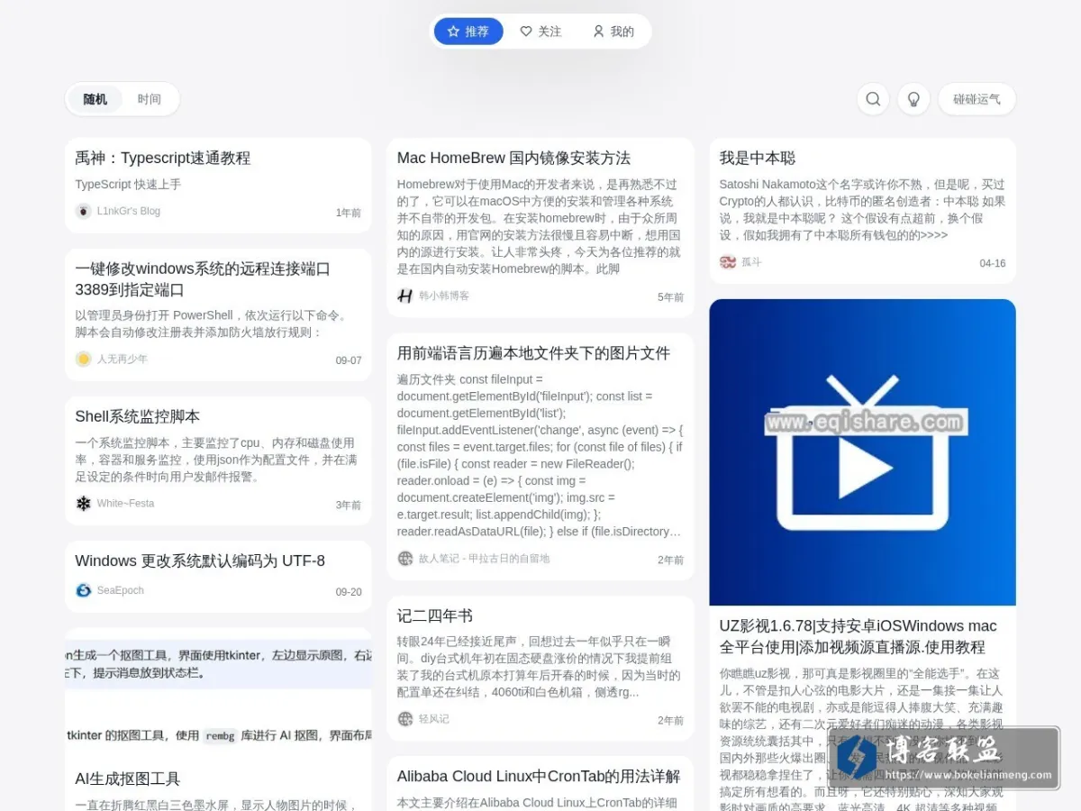Open the 我的 profile tab
Screen dimensions: 1081x811
(613, 32)
